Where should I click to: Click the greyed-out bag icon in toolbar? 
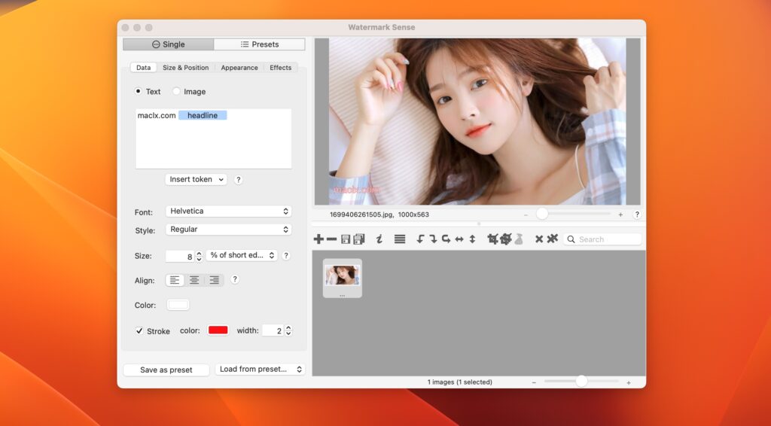(519, 239)
